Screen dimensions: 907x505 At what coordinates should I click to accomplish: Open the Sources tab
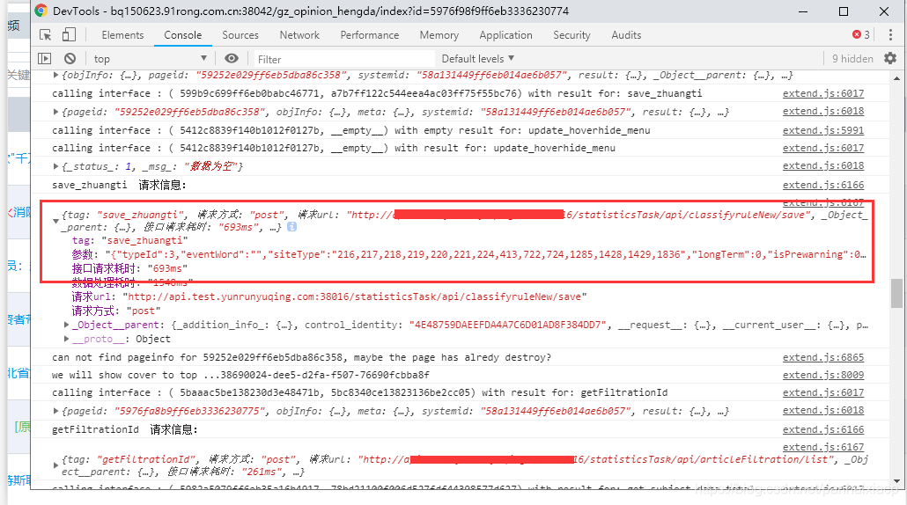pos(240,35)
